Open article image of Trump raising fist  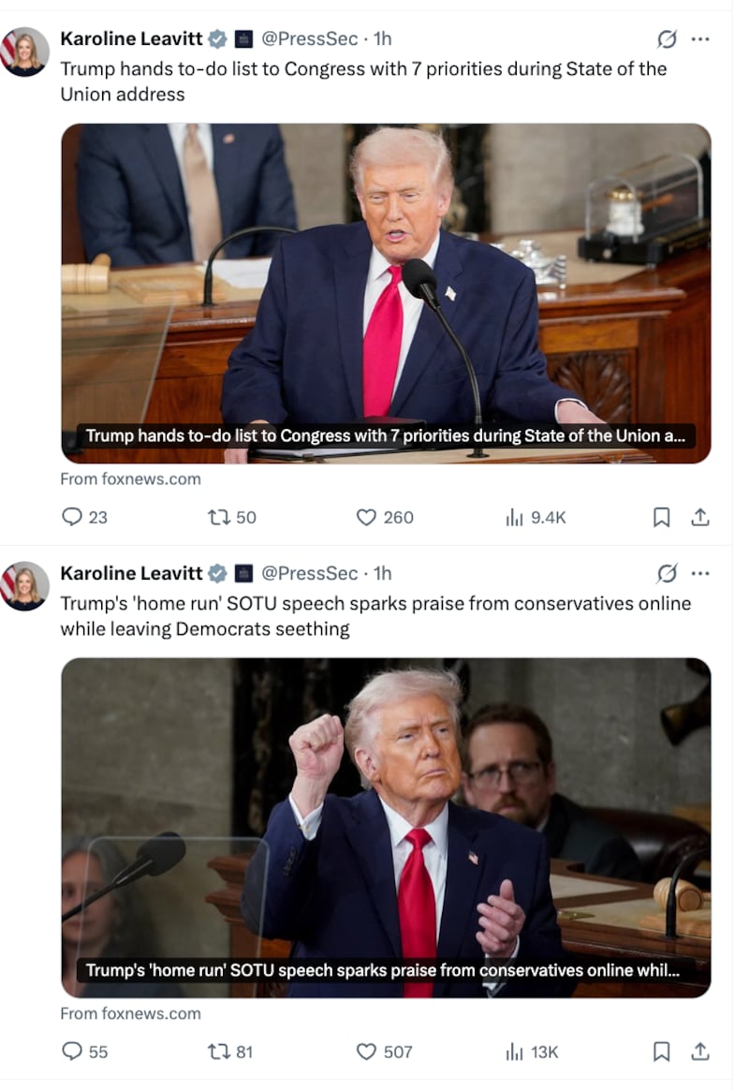386,827
